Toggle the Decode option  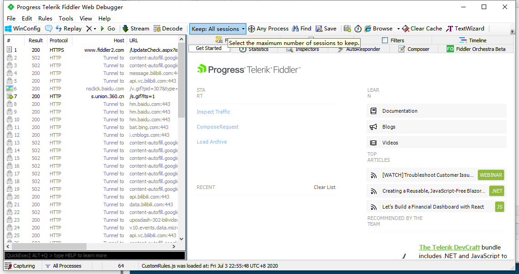168,29
